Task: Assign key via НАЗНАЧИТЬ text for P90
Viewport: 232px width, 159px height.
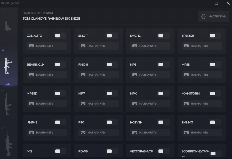Action: point(96,132)
